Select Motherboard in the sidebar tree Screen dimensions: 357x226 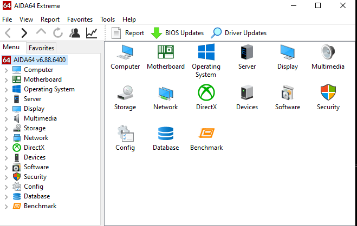point(43,79)
